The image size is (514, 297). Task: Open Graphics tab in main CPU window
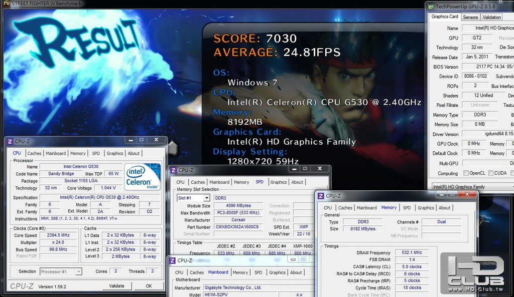115,153
